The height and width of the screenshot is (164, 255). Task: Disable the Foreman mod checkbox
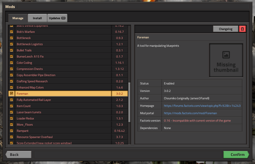11,94
